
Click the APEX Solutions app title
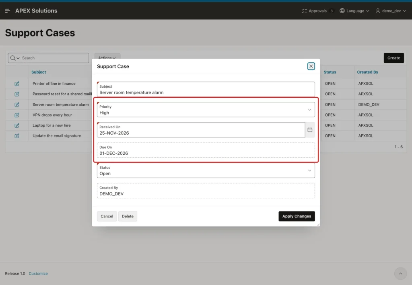[x=36, y=11]
